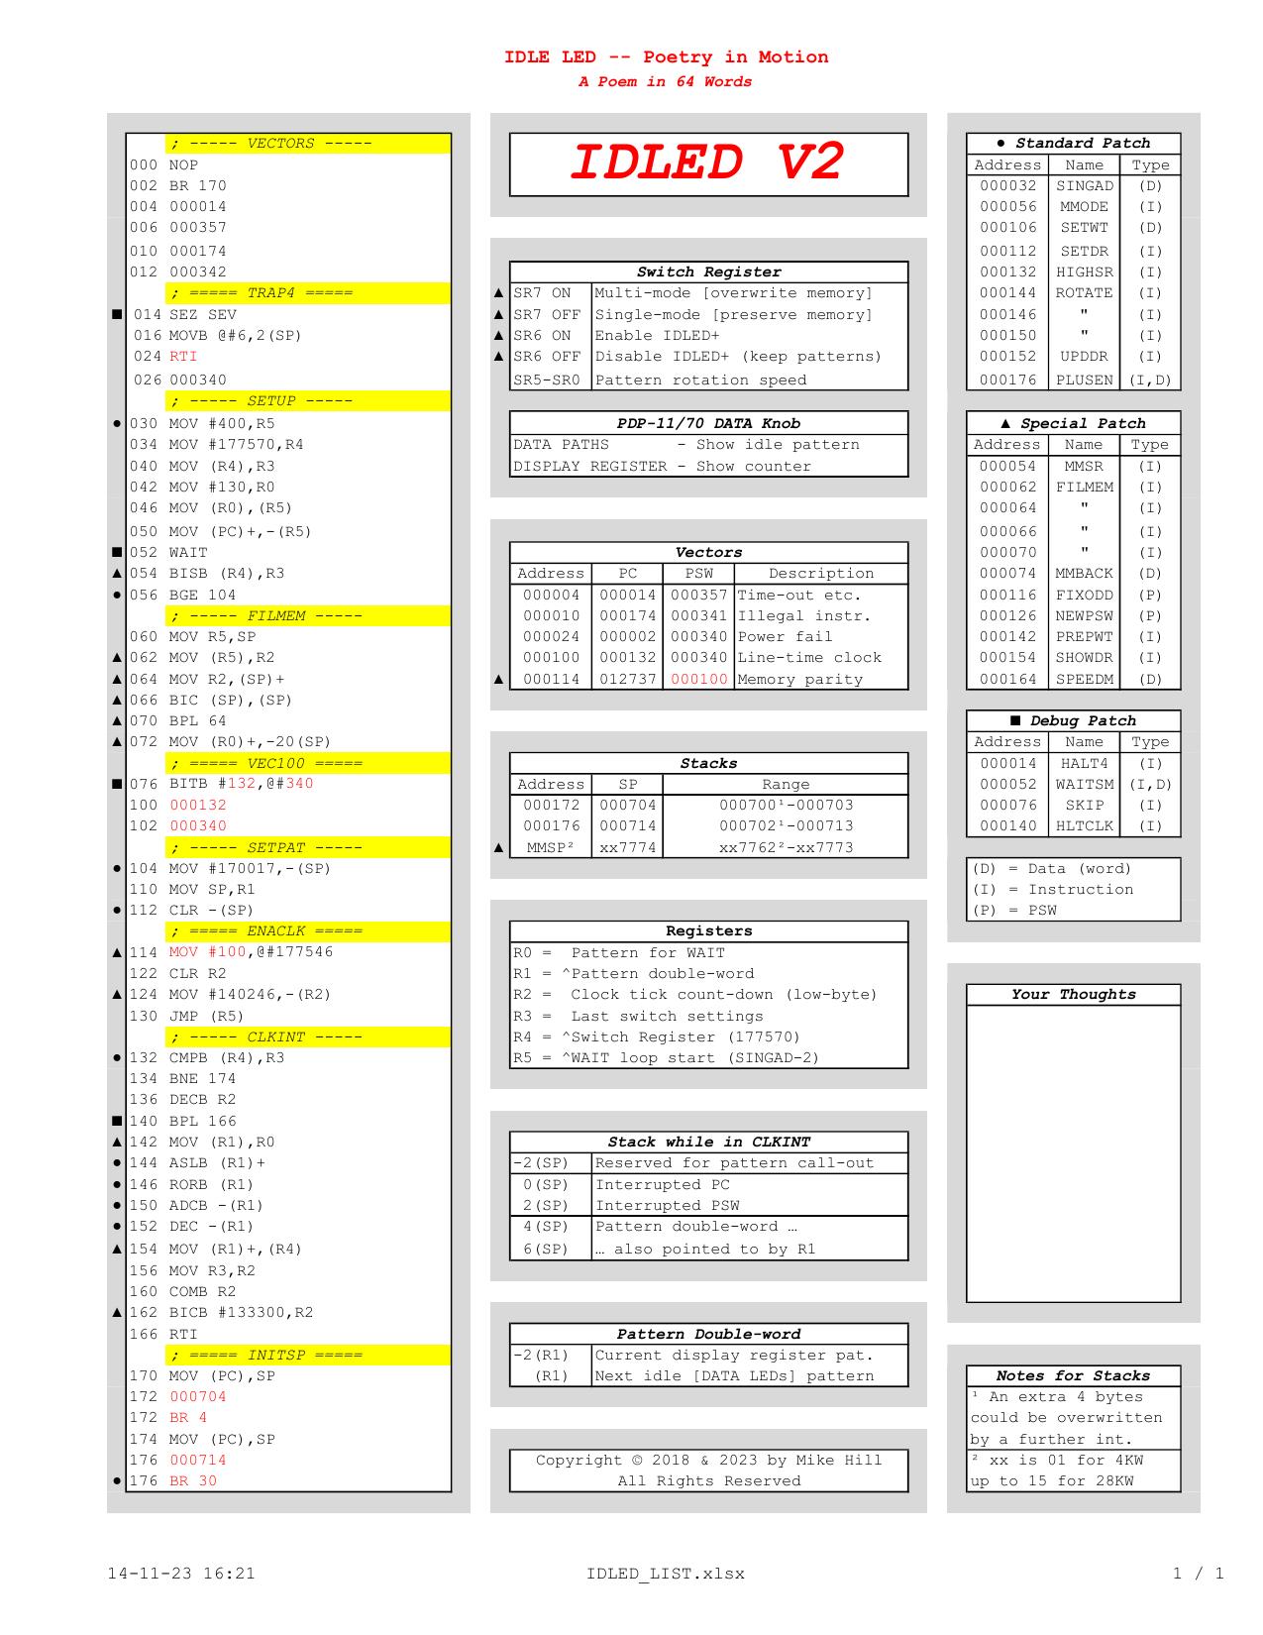Select the yellow CLKINT section header
The width and height of the screenshot is (1263, 1635).
point(307,1036)
